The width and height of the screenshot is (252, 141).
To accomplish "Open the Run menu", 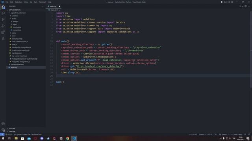I will pos(35,2).
